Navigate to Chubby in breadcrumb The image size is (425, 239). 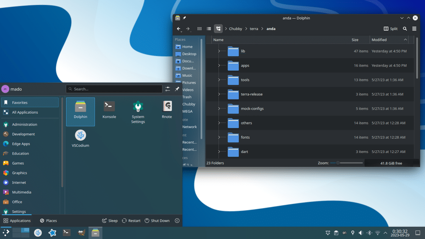[x=235, y=29]
